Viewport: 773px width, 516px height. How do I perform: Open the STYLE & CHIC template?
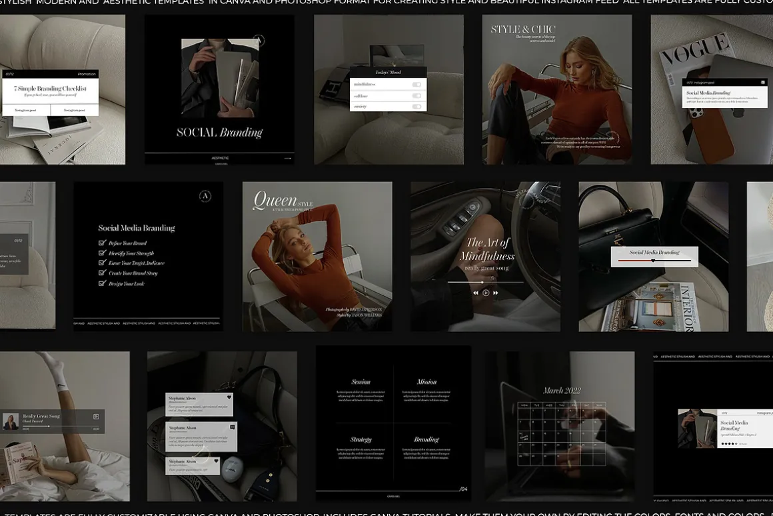click(556, 89)
